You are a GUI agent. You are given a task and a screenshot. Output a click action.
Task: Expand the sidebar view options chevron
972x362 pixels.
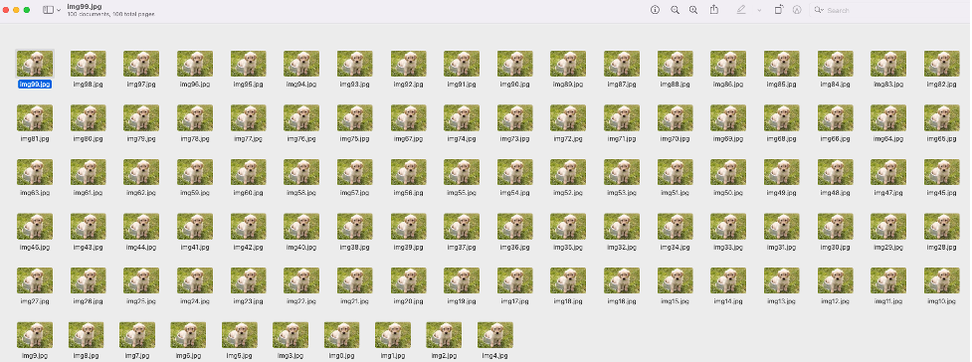[59, 11]
